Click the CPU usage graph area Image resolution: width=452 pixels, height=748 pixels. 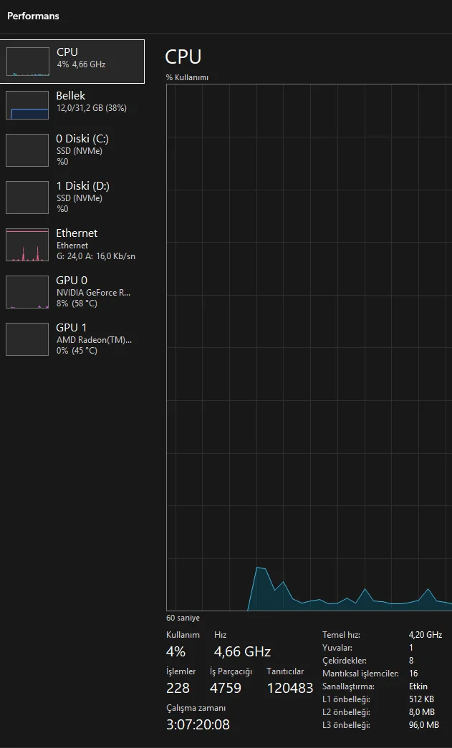click(309, 347)
